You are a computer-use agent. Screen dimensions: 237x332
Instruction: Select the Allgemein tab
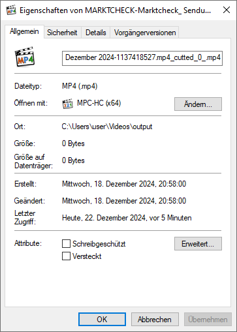(x=24, y=31)
